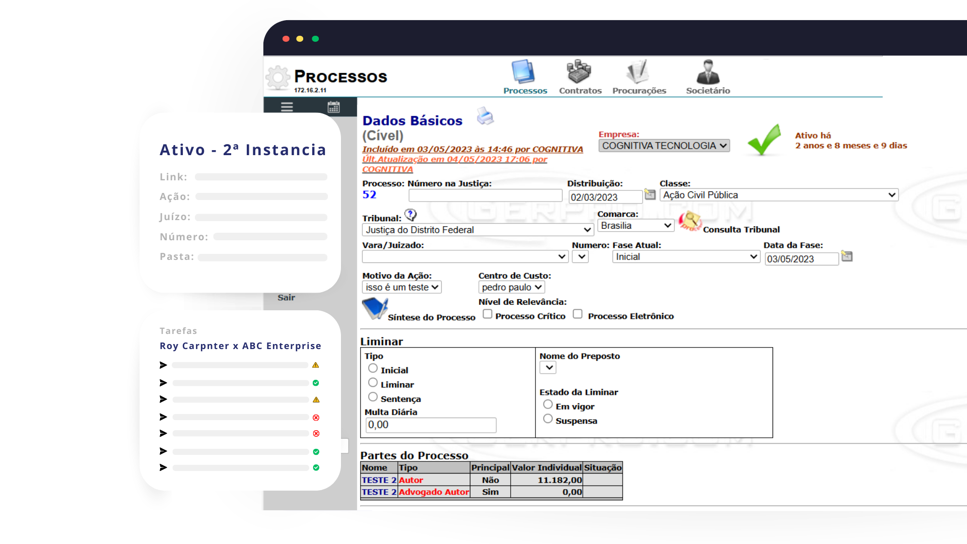
Task: Open the Contratos module icon
Action: 579,73
